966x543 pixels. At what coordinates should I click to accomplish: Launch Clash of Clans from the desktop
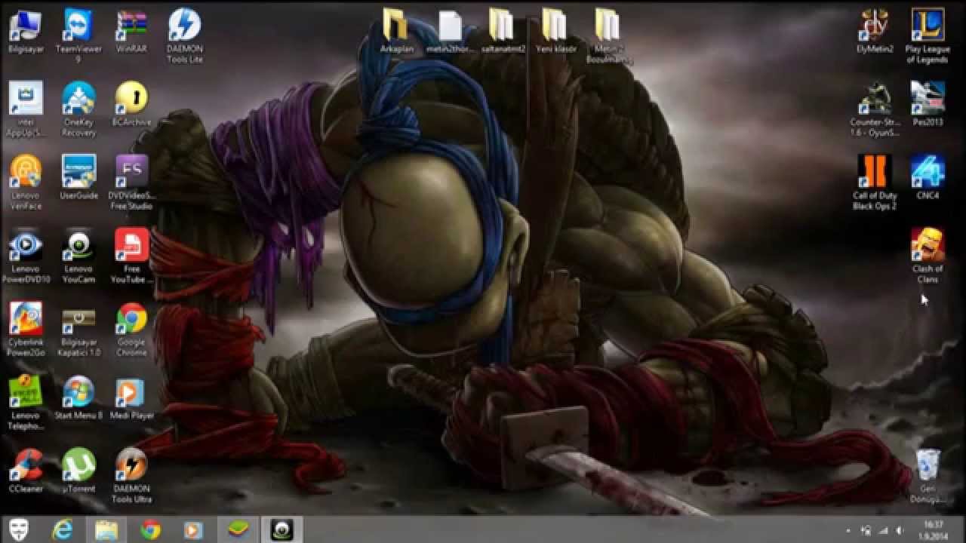tap(928, 256)
